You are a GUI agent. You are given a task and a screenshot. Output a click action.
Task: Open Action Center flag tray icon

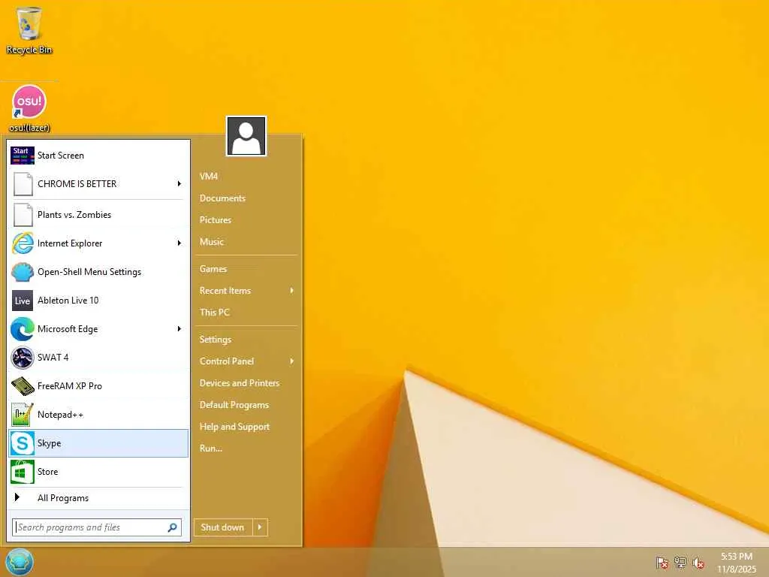click(662, 563)
